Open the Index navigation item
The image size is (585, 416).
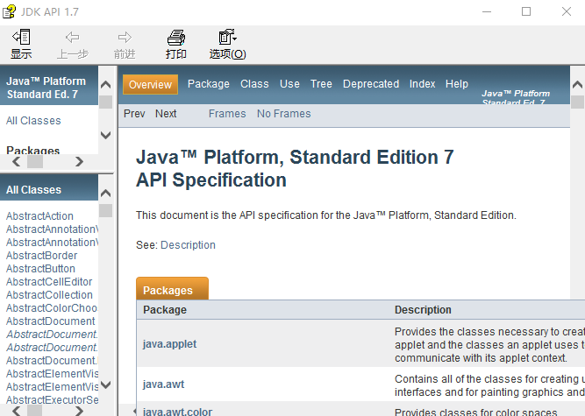point(422,84)
